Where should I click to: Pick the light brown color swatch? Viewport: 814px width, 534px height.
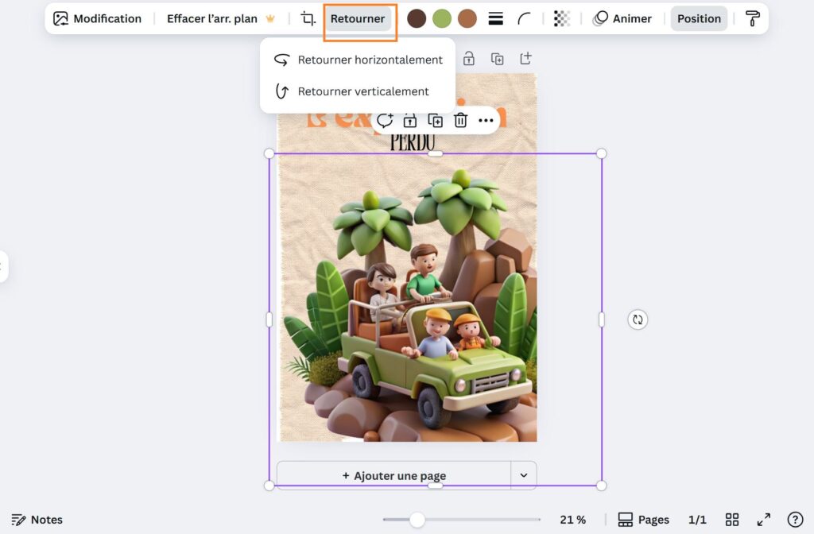(467, 19)
